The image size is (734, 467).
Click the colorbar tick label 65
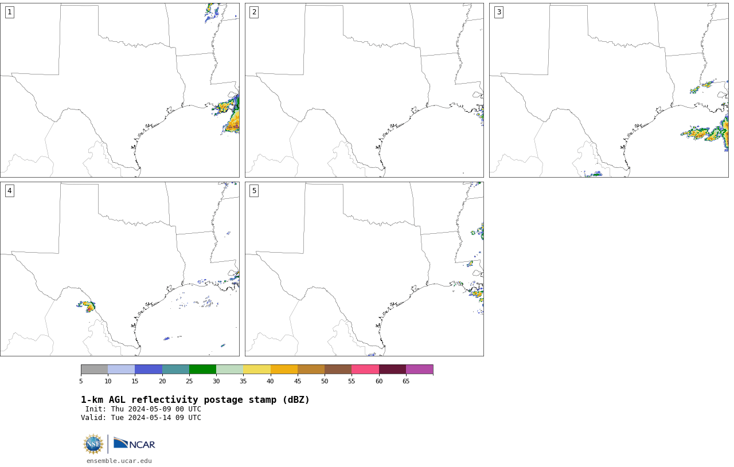coord(406,381)
